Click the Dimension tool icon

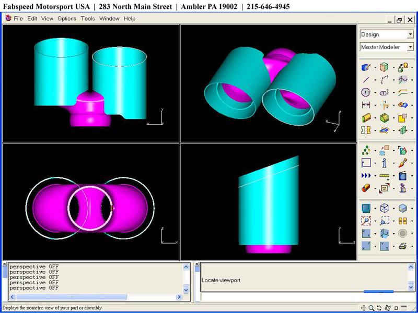click(366, 105)
